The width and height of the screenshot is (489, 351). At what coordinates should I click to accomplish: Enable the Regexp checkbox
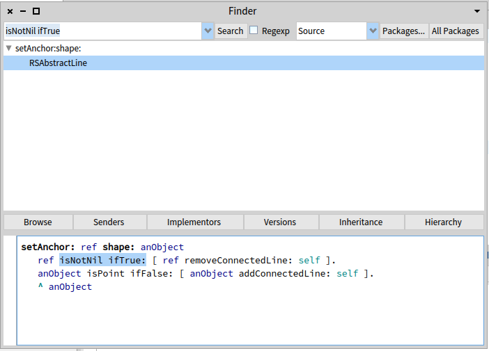click(254, 30)
